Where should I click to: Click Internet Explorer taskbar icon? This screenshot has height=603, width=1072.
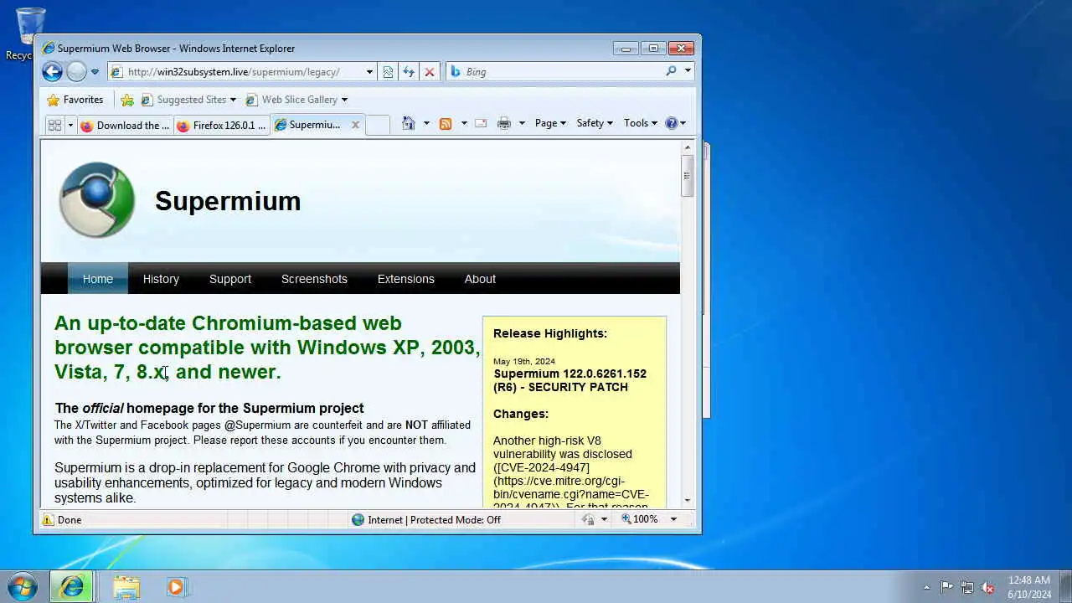click(72, 587)
